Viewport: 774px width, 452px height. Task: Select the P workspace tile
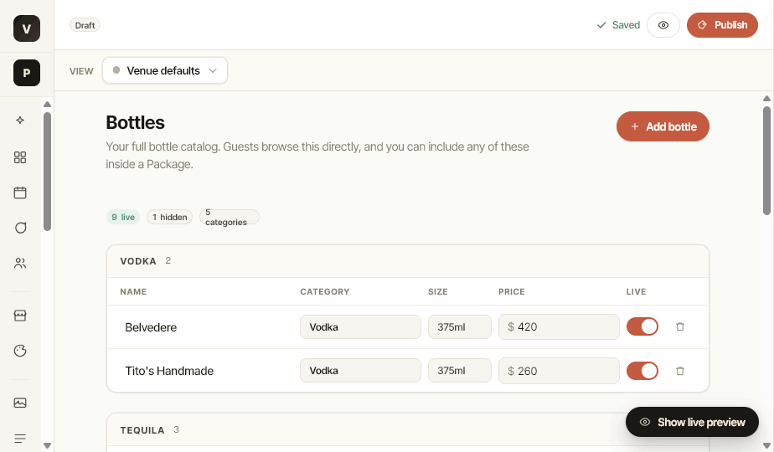27,73
